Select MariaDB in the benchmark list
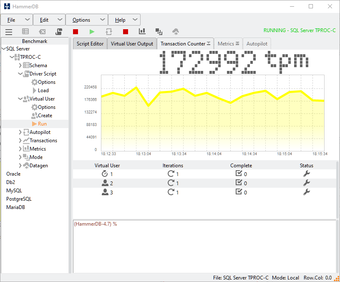This screenshot has width=340, height=282. [x=15, y=207]
